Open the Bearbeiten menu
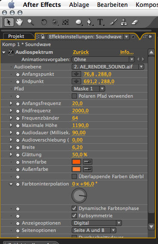The image size is (158, 244). coord(112,5)
